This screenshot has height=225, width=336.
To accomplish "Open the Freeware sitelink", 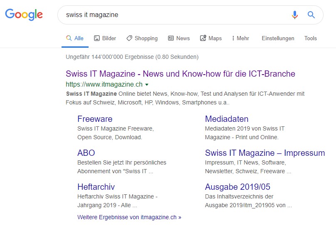I will (95, 119).
